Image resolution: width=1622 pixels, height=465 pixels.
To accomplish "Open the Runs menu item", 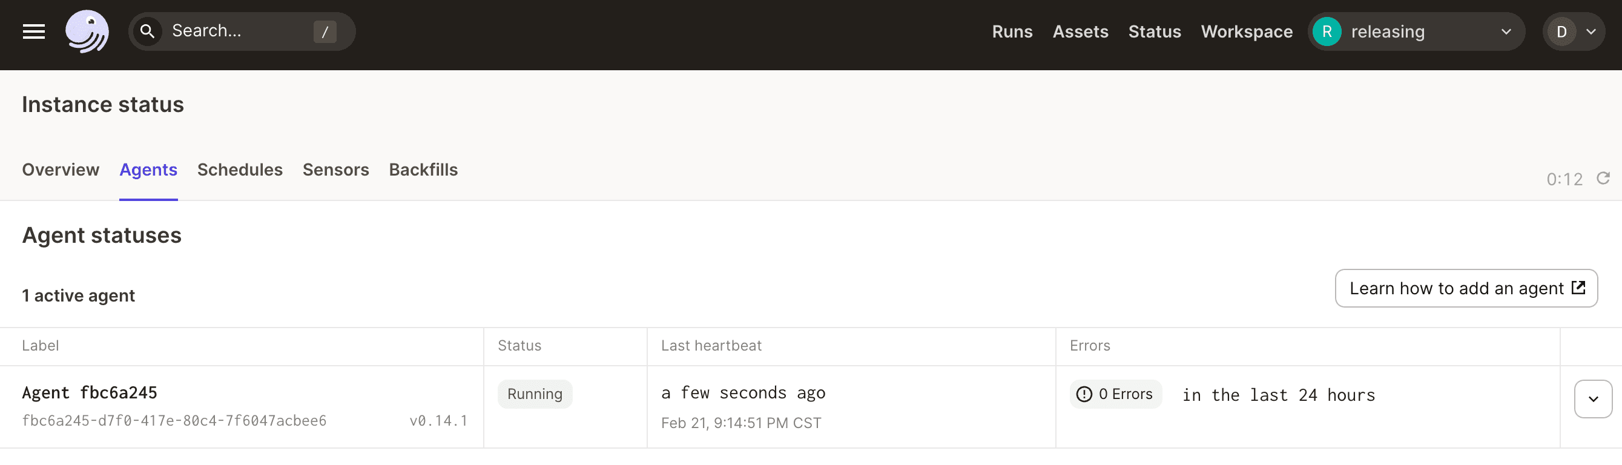I will pos(1012,31).
